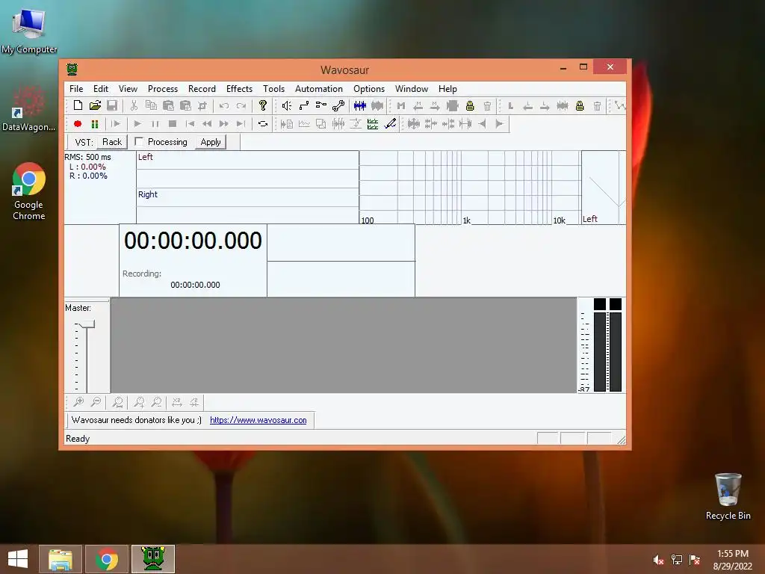Click the Cut scissors icon
765x574 pixels.
(x=134, y=105)
